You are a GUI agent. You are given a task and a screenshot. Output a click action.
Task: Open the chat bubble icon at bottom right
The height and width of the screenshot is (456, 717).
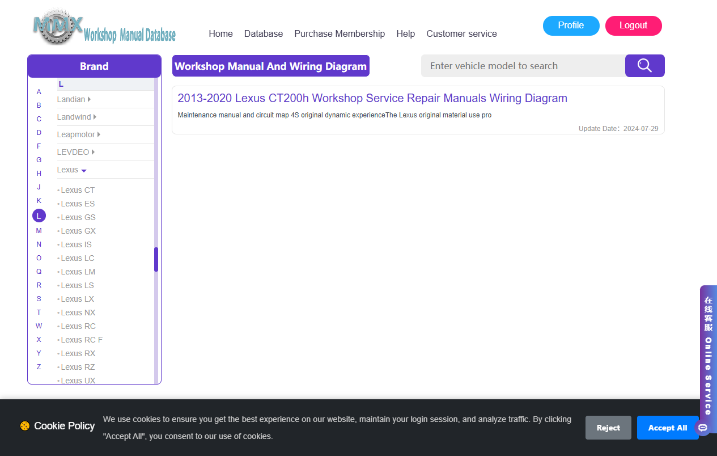point(703,428)
